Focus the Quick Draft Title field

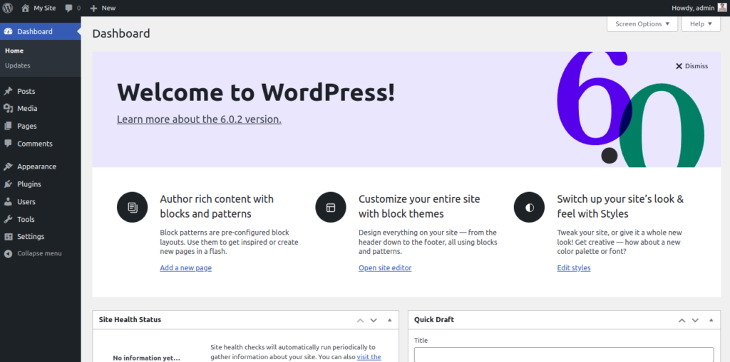[564, 354]
